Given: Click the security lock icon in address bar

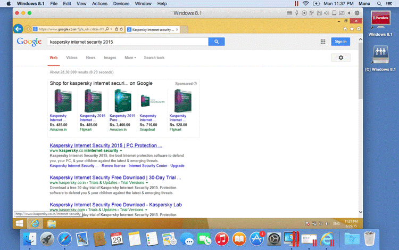Looking at the screenshot, I should point(117,29).
